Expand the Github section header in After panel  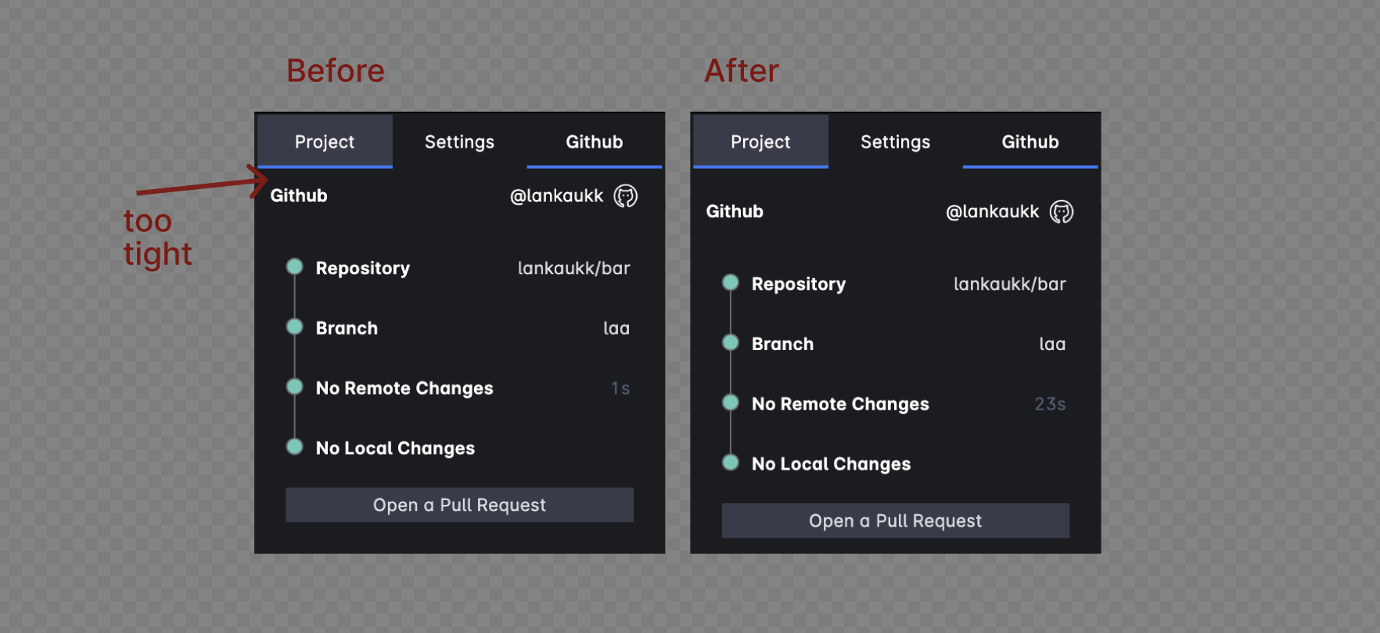pyautogui.click(x=734, y=211)
